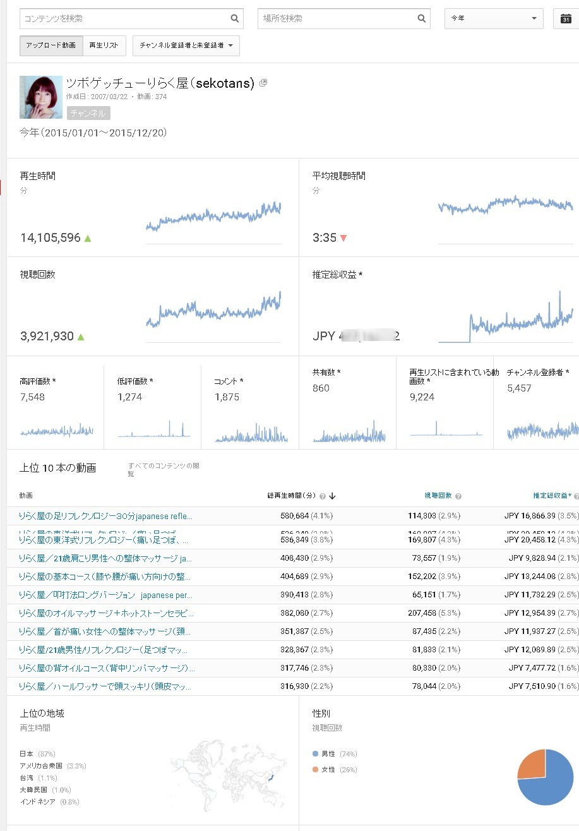Select the インドネシア (0.8%) region entry

[50, 802]
